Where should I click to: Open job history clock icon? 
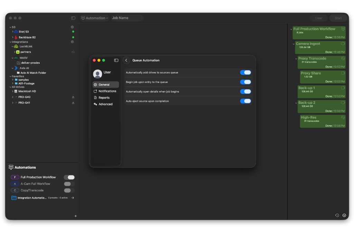(x=337, y=215)
